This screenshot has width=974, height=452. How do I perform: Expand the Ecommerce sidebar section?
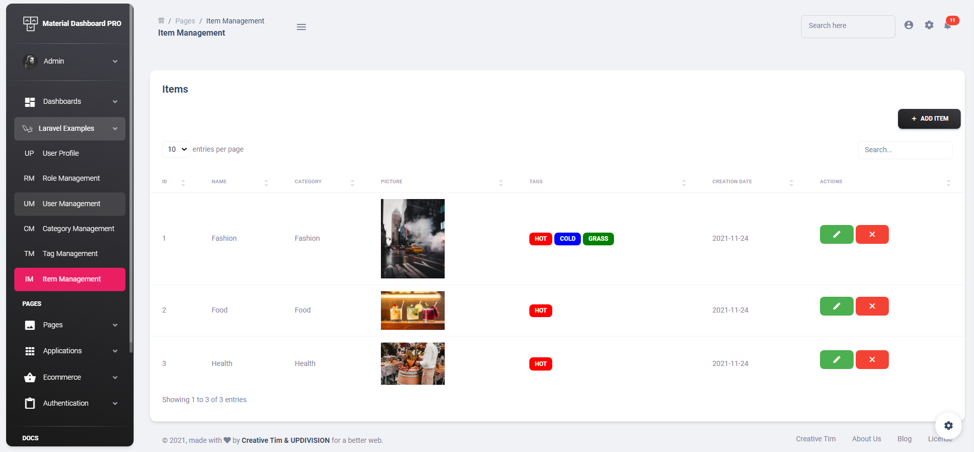tap(70, 378)
